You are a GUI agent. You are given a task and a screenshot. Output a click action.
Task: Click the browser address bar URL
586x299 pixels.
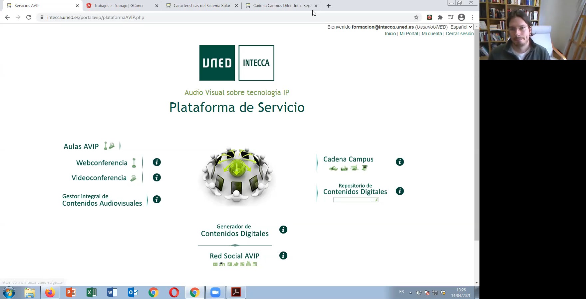[x=96, y=17]
